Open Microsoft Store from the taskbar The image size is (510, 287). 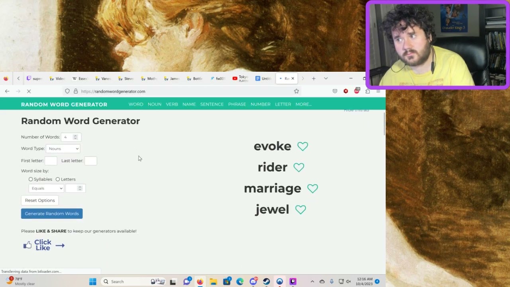227,281
